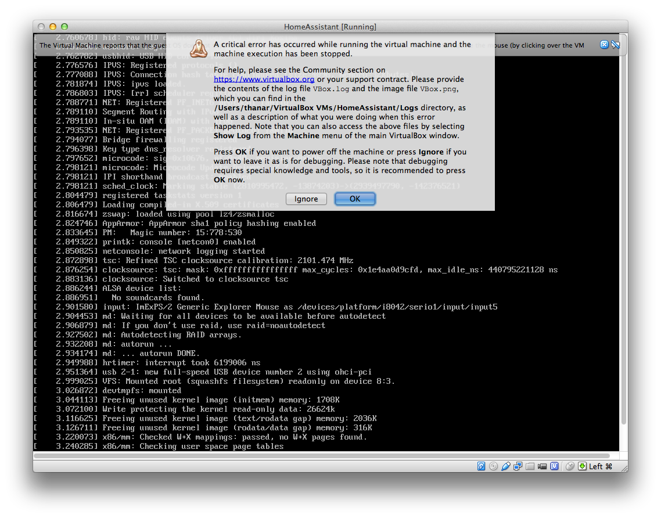The width and height of the screenshot is (661, 518).
Task: Click the yellow minimize window button
Action: click(53, 27)
